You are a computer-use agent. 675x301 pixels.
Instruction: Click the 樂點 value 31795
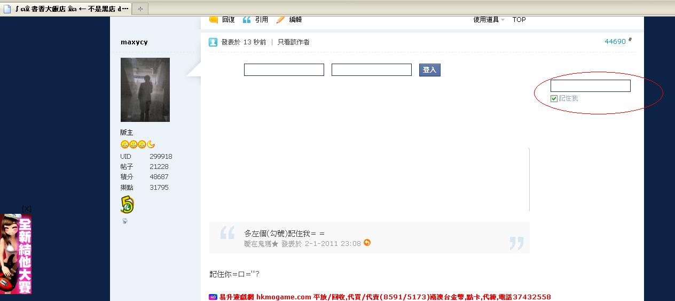(x=159, y=188)
